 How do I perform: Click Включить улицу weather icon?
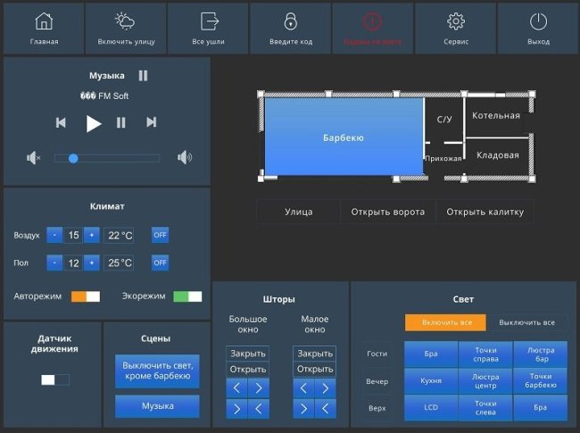[x=125, y=21]
